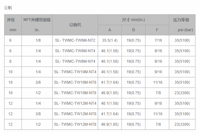Image resolution: width=199 pixels, height=134 pixels.
Task: Click order number SL- TWMC-TW10M-NT8
Action: pos(75,93)
